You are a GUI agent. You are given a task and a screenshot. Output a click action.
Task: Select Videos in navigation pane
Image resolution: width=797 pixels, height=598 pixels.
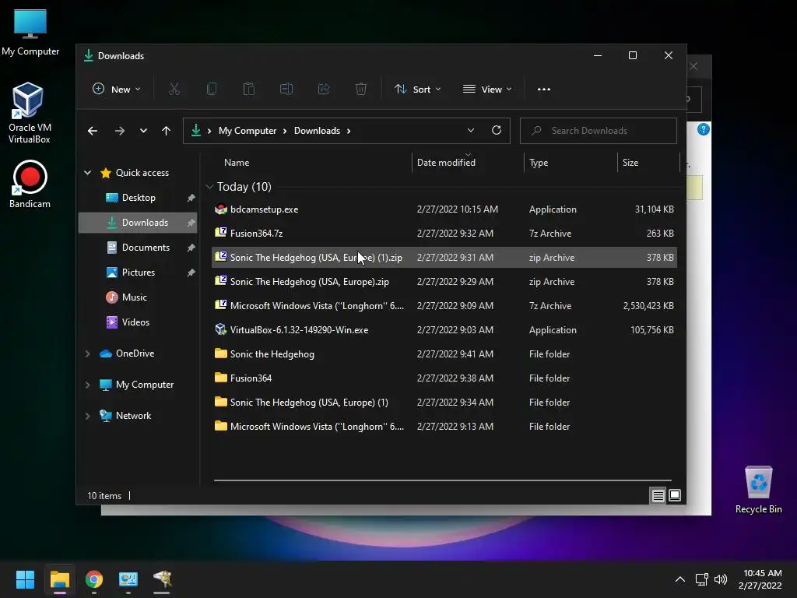tap(138, 322)
